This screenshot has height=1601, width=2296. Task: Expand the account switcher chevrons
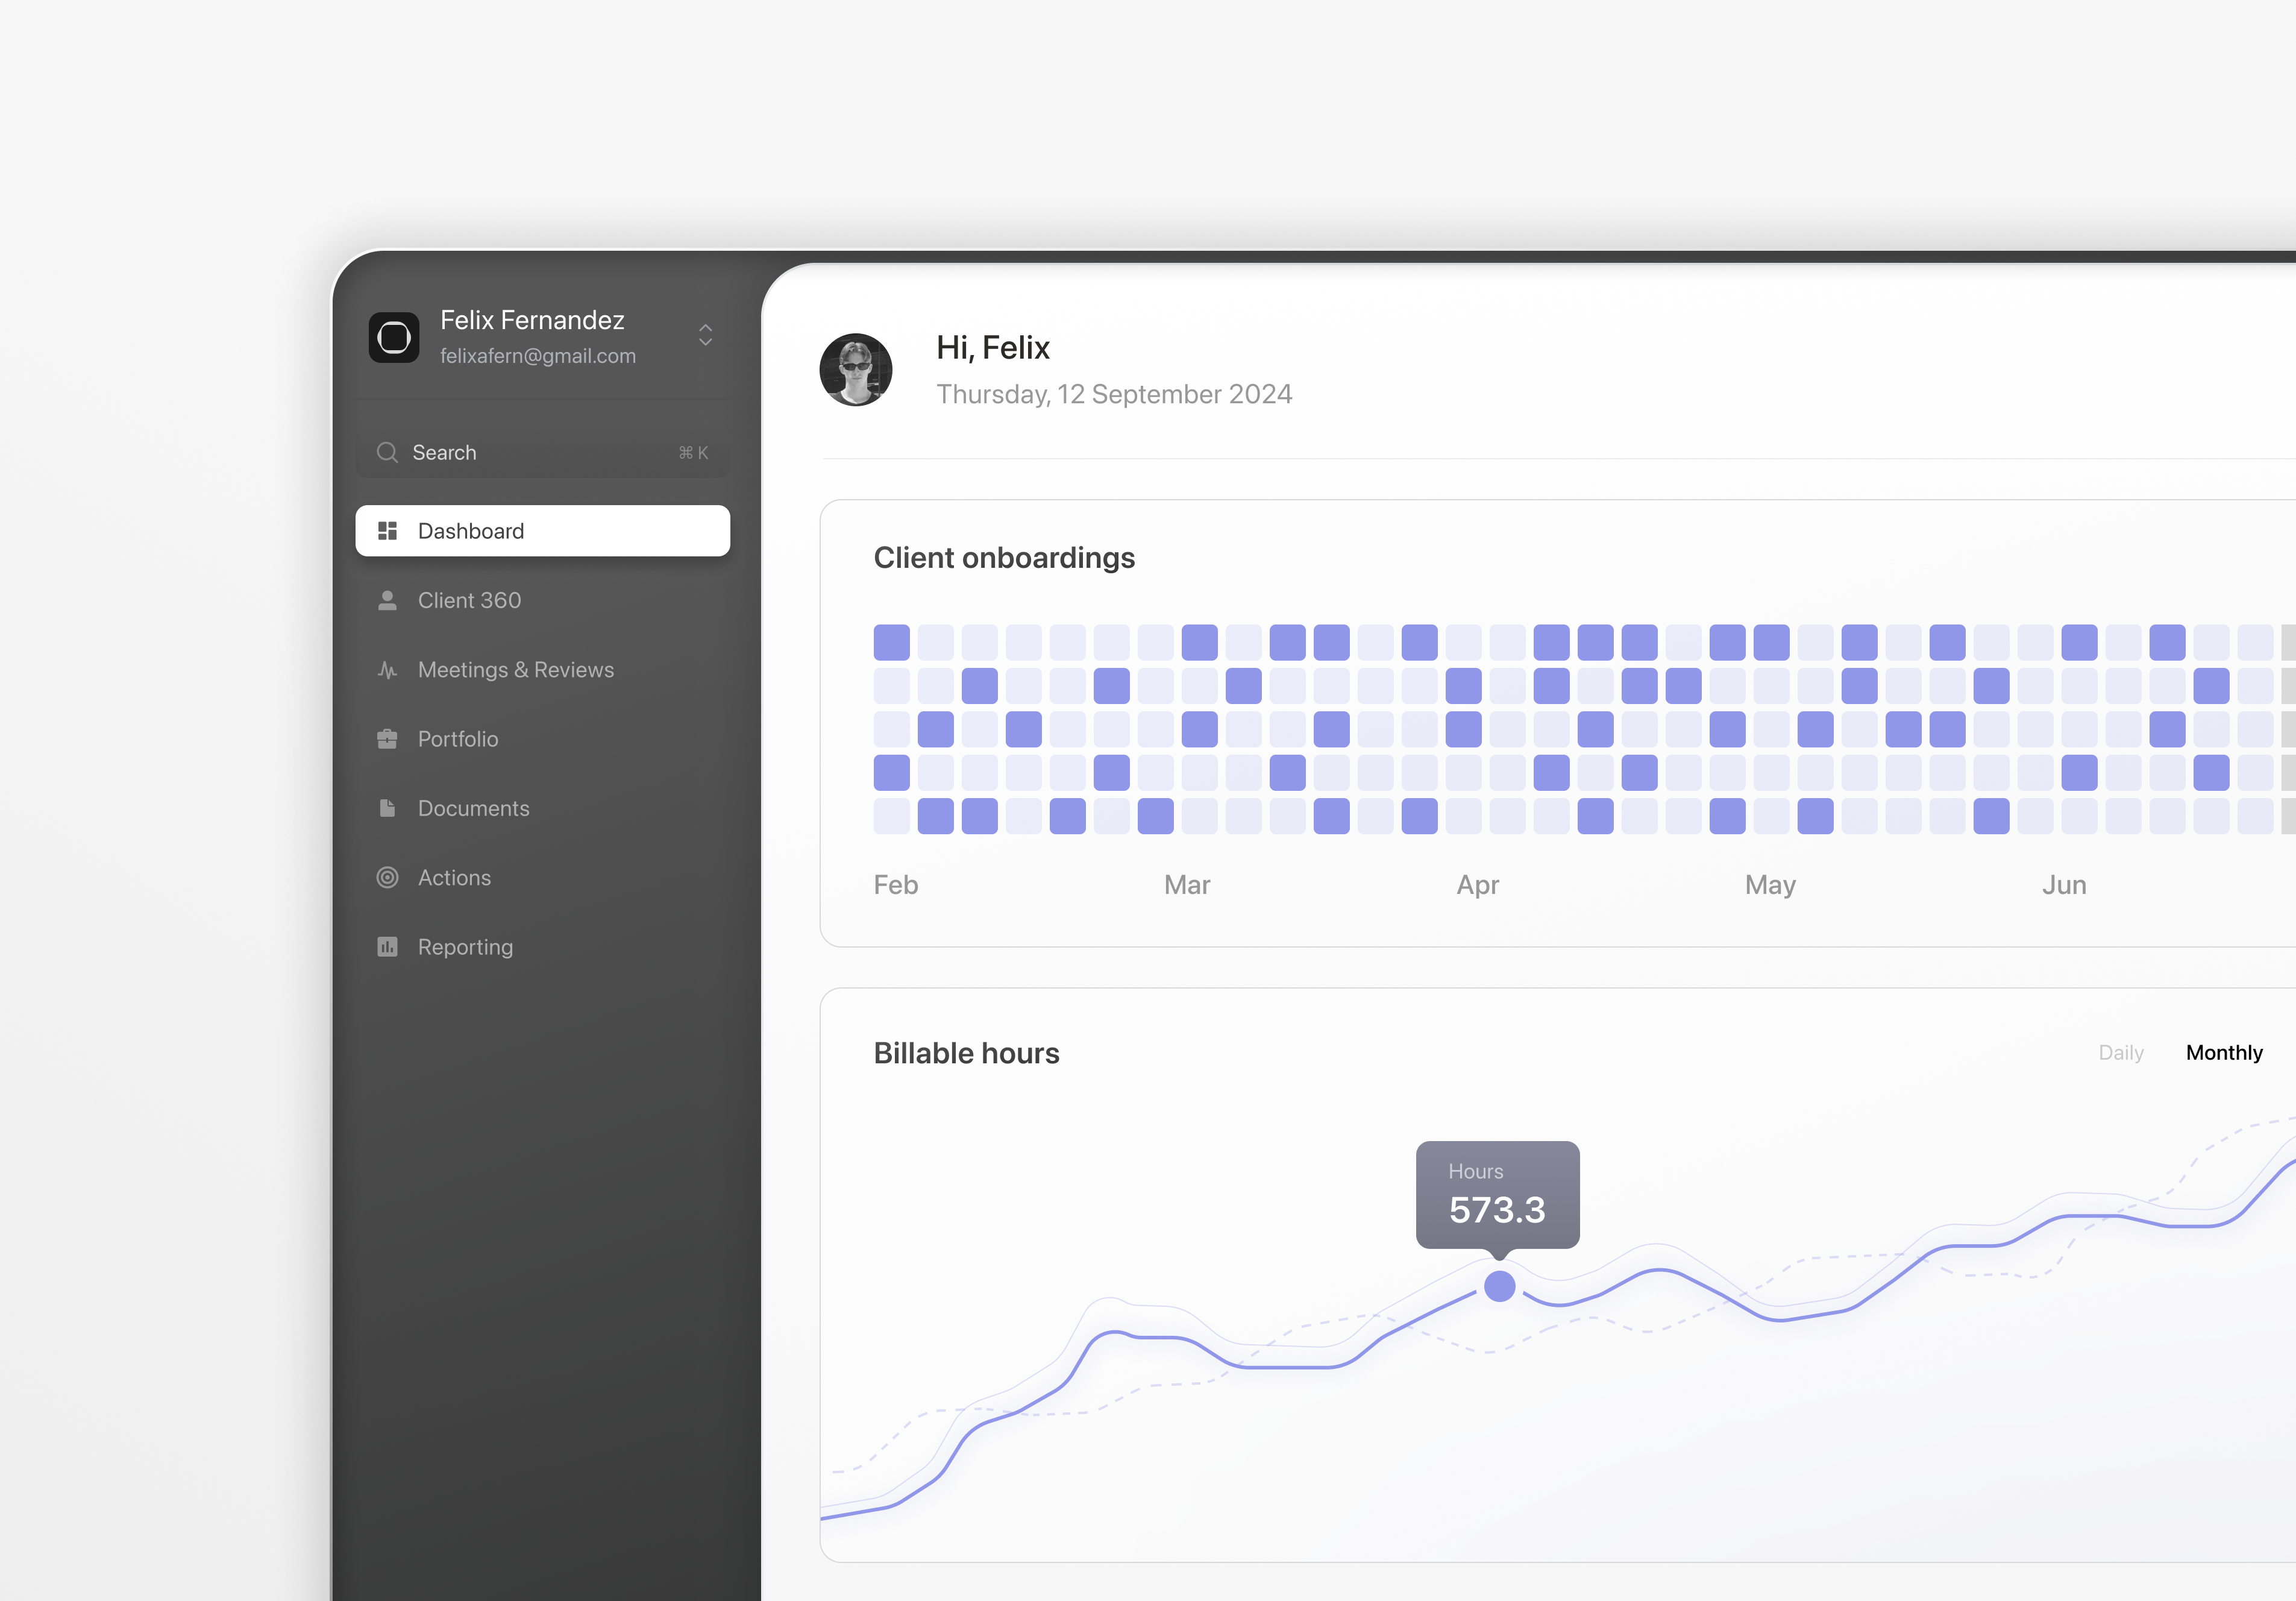point(705,335)
